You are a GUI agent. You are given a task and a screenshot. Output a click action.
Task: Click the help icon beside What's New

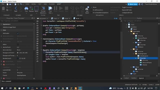coord(139,4)
